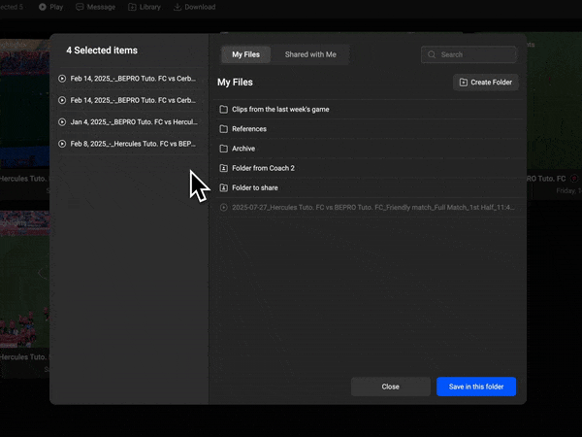Open Library from the top toolbar

click(x=145, y=7)
